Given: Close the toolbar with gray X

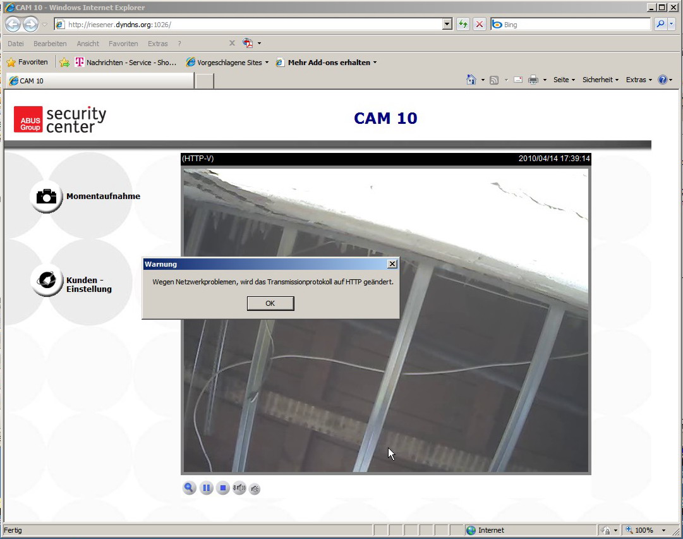Looking at the screenshot, I should pyautogui.click(x=232, y=43).
